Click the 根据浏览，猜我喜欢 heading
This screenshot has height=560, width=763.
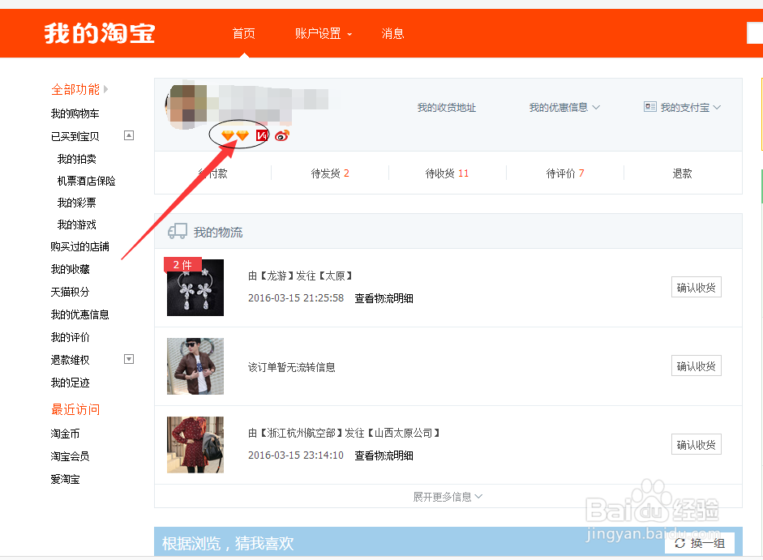point(228,543)
